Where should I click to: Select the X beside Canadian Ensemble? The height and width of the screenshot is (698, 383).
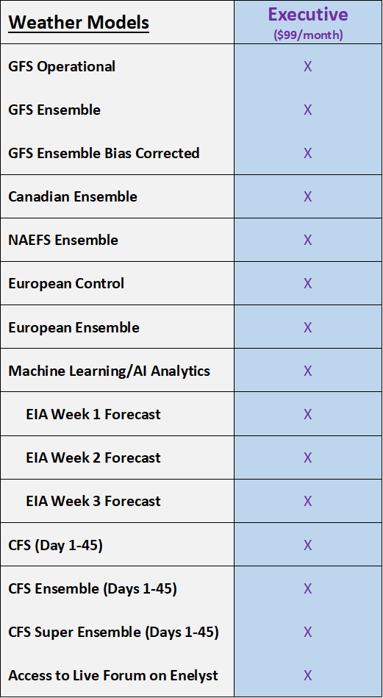307,197
